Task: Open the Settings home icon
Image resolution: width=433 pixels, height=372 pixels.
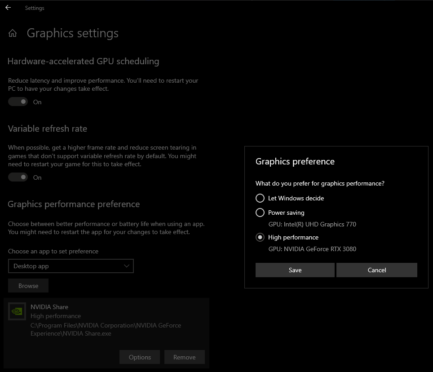Action: point(13,33)
